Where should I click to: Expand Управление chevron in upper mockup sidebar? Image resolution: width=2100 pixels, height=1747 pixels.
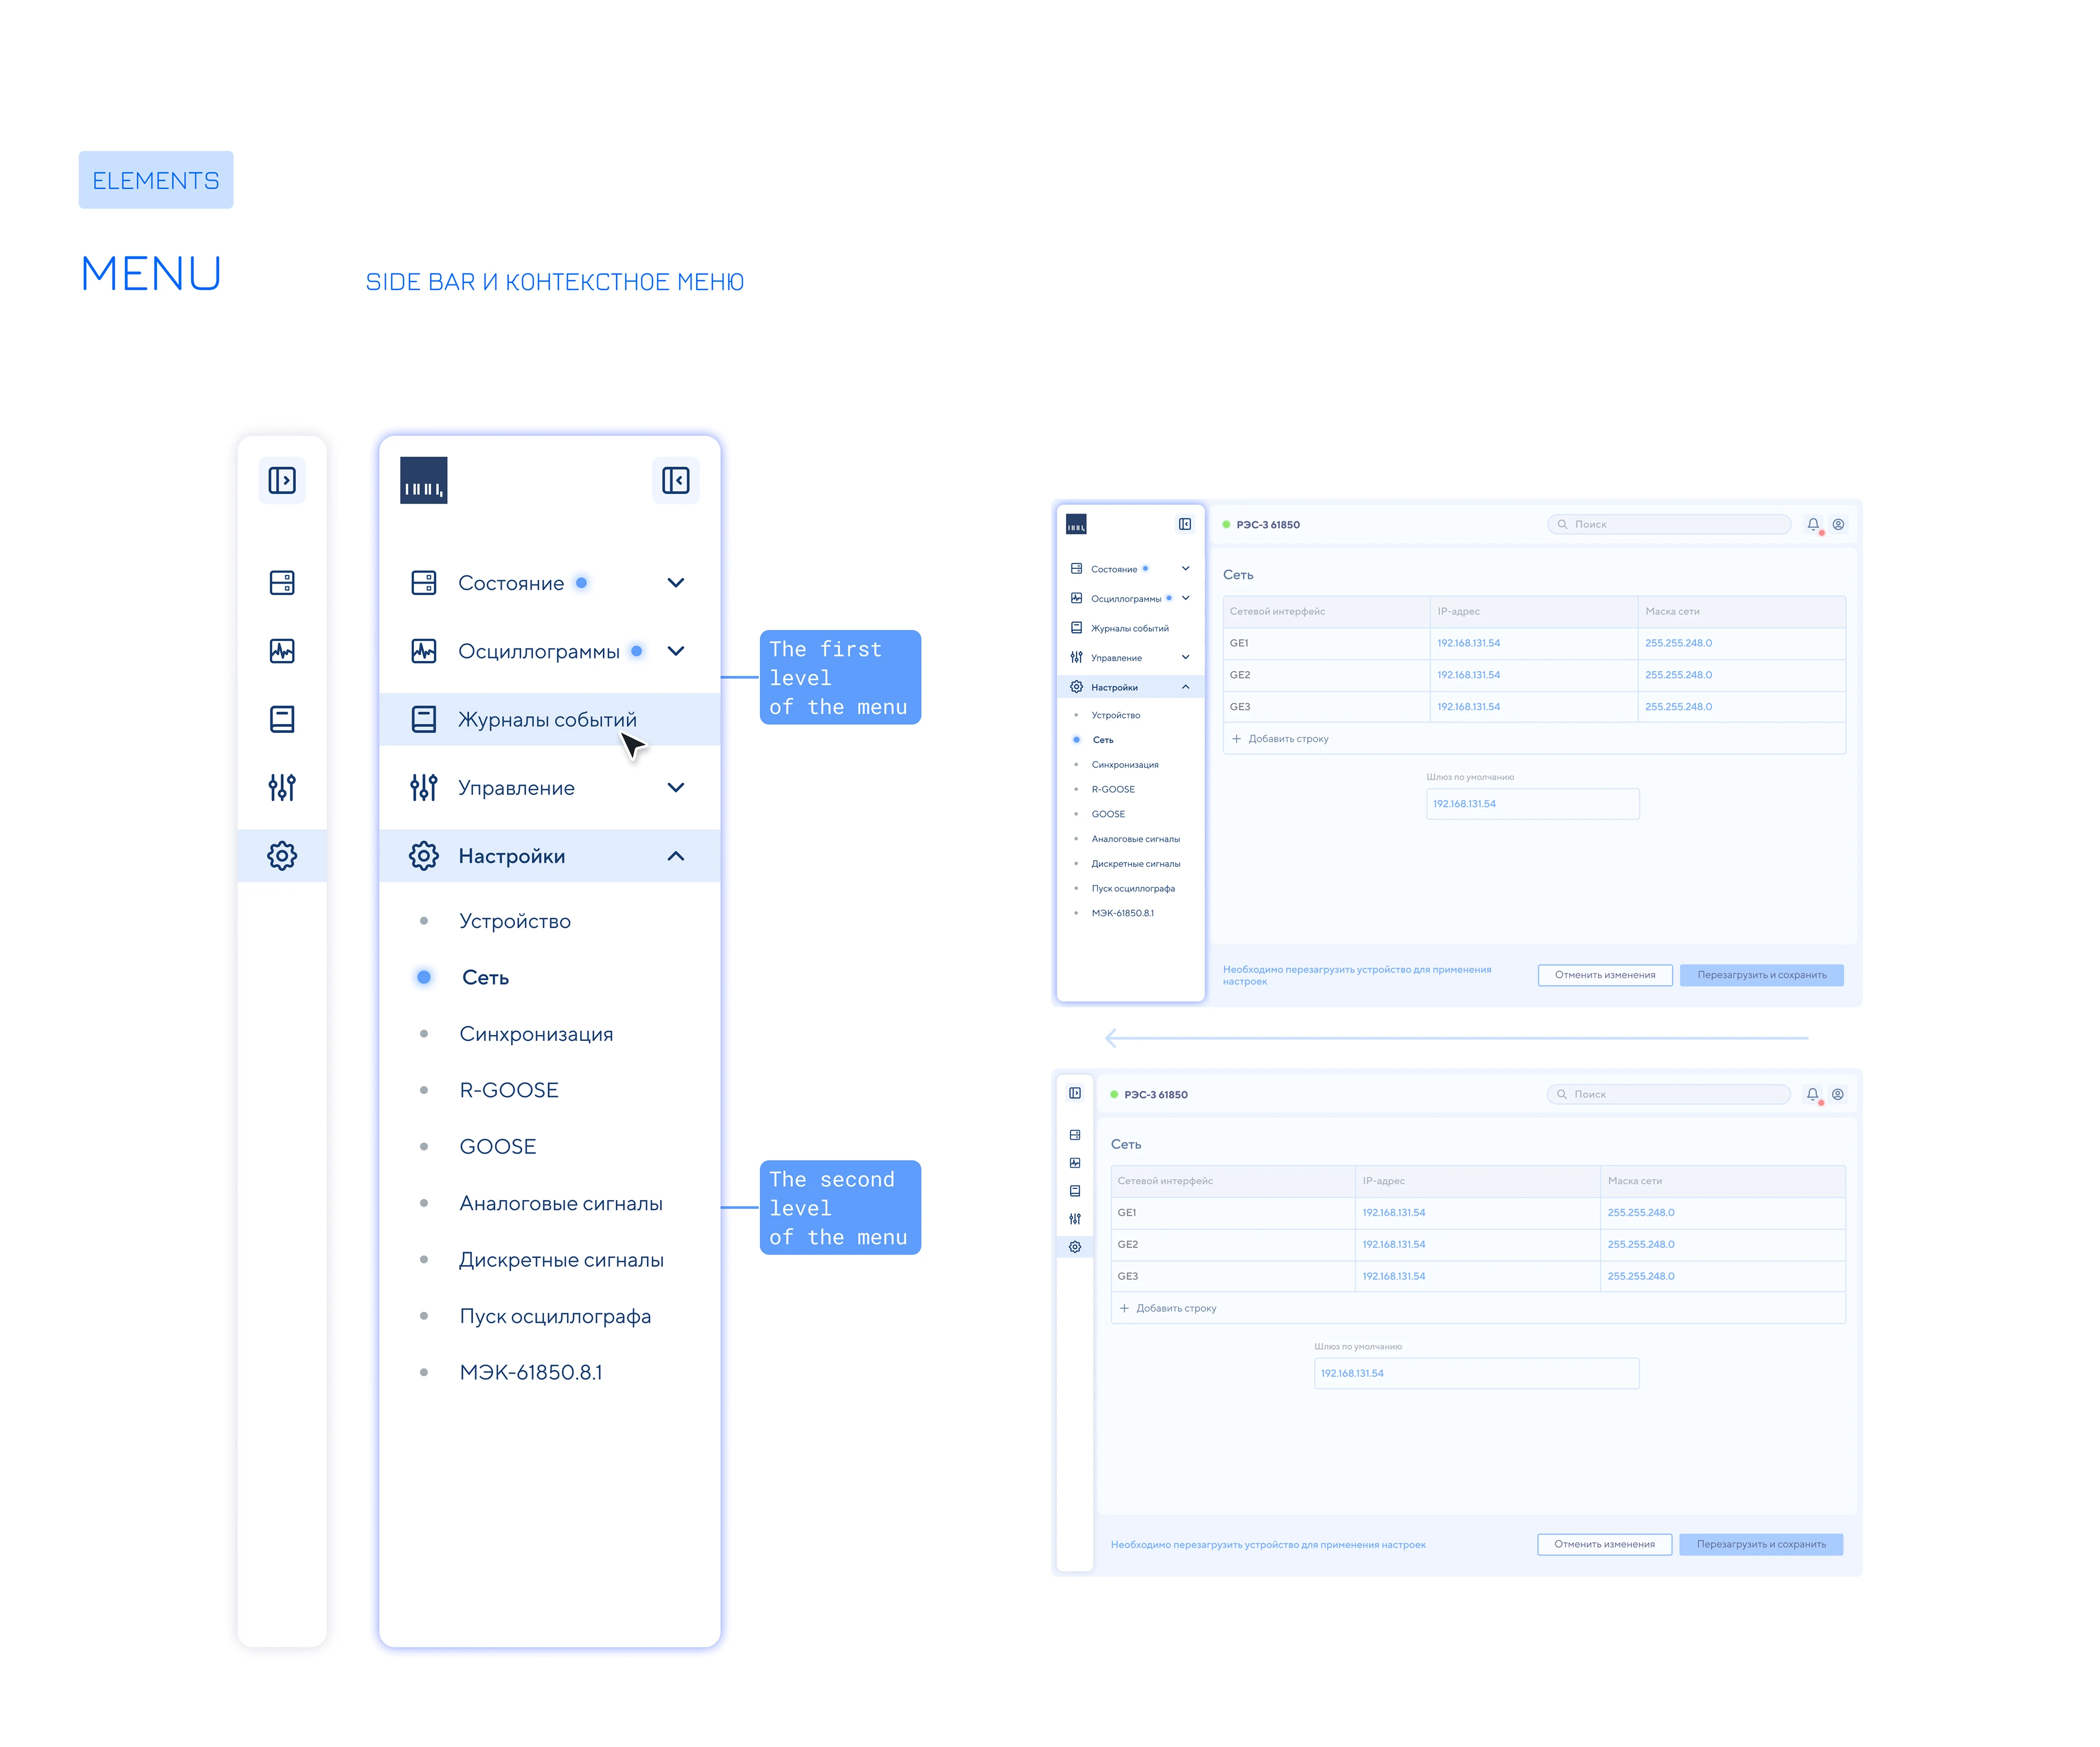click(1186, 657)
